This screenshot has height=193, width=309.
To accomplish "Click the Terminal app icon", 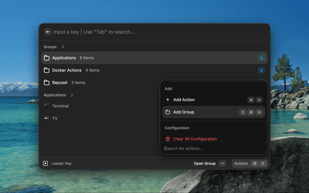I will tap(46, 106).
